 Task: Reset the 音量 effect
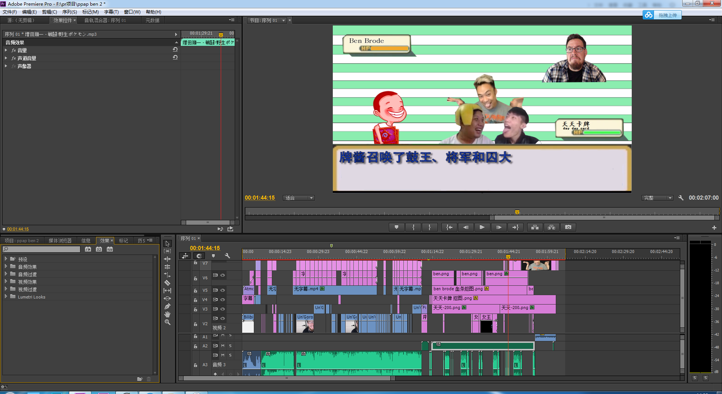click(175, 50)
